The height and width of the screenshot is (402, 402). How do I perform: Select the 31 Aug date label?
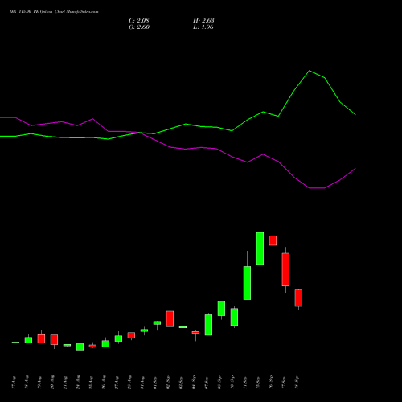point(142,383)
